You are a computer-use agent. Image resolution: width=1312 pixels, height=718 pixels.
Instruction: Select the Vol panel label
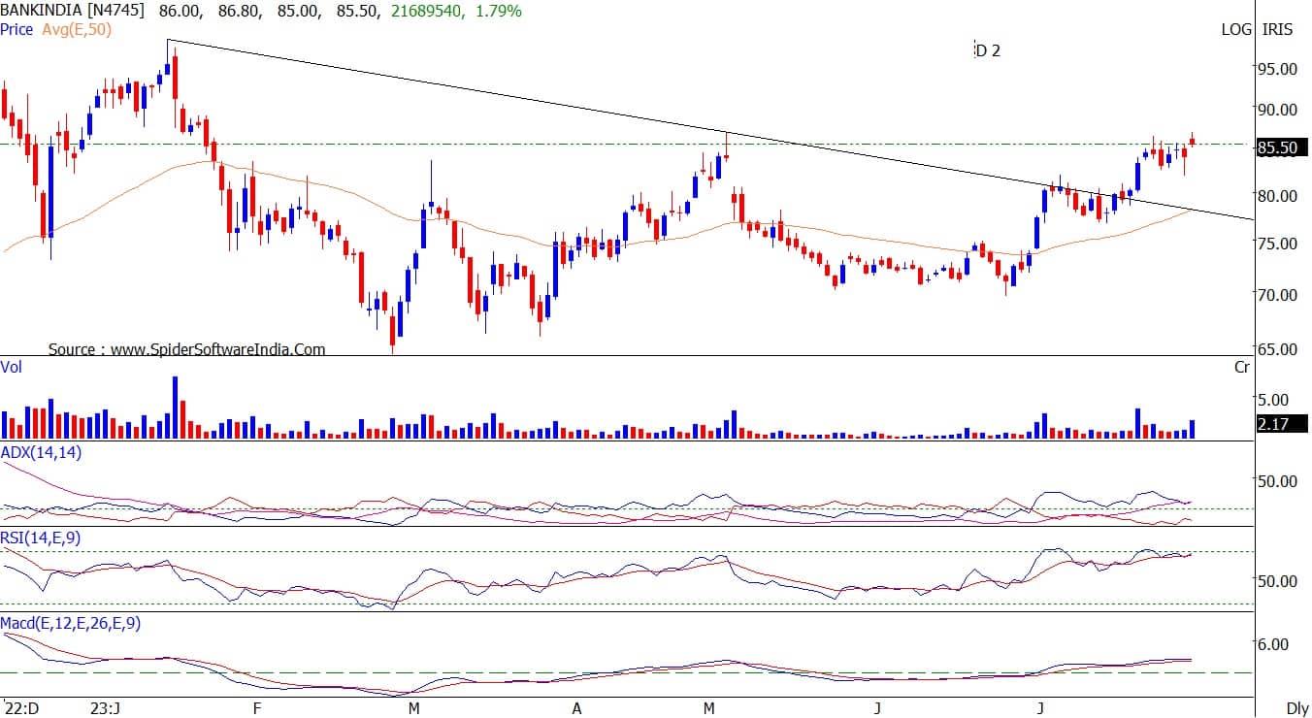point(12,368)
